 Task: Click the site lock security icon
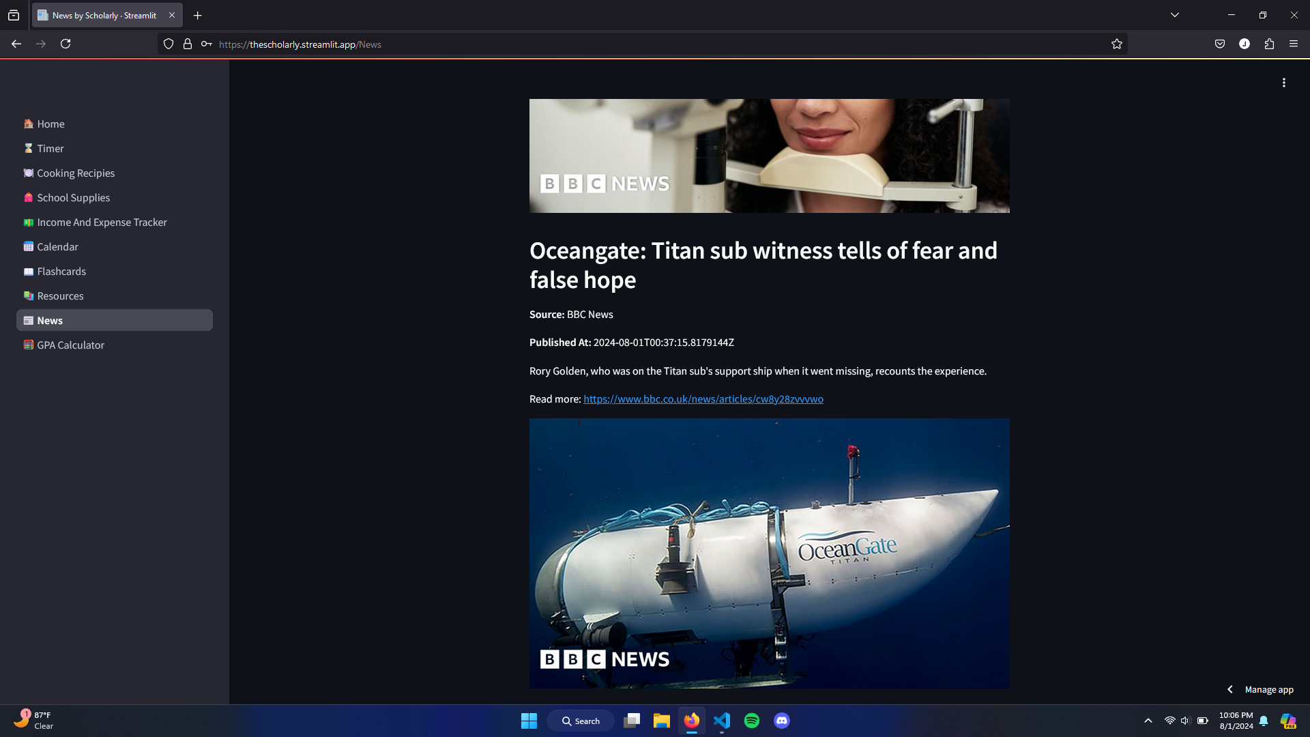tap(188, 44)
